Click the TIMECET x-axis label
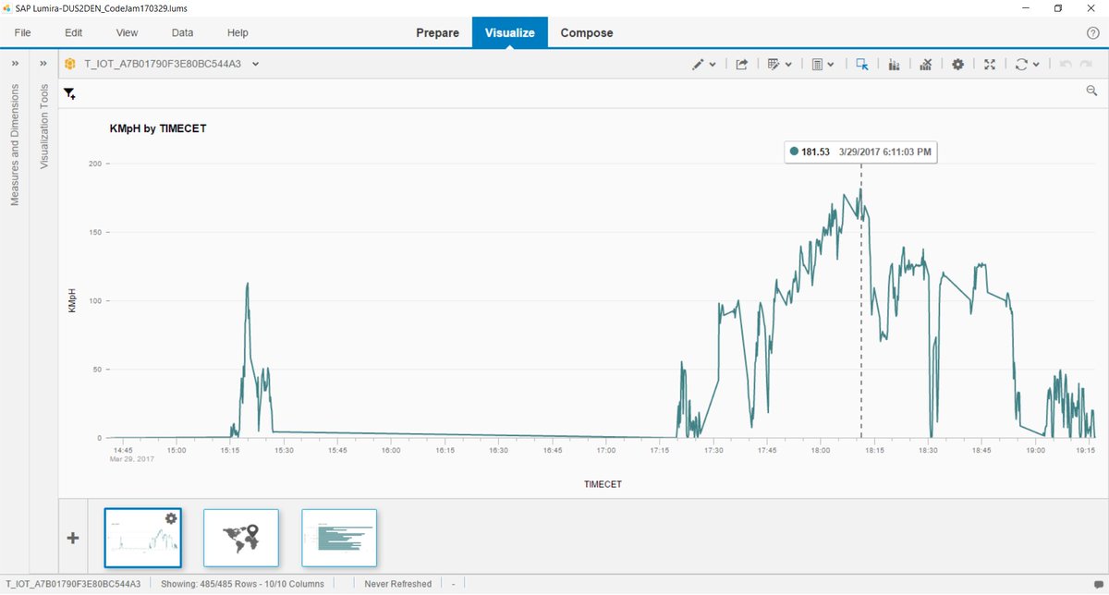 (x=603, y=483)
